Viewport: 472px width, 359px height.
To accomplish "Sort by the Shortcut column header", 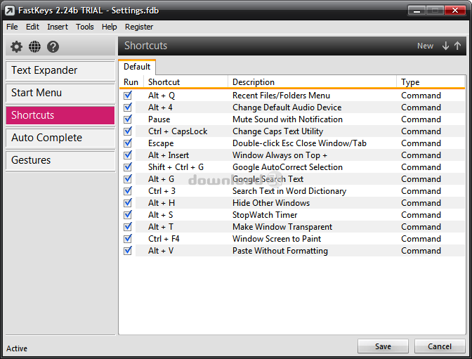I will click(x=185, y=82).
